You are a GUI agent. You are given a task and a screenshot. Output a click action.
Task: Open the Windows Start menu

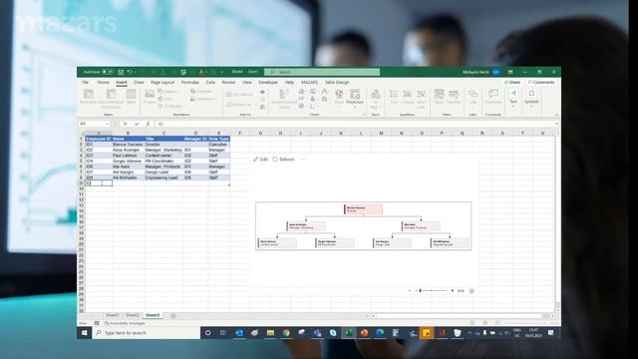click(x=84, y=333)
